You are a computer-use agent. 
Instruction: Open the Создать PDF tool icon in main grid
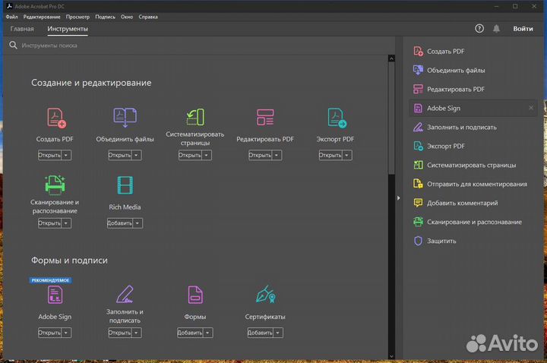click(55, 118)
